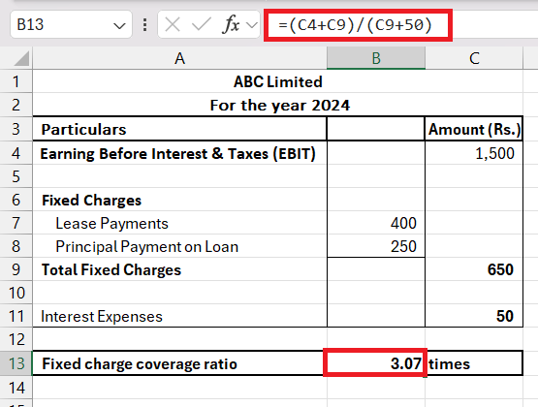Select row 4 header
The height and width of the screenshot is (407, 538).
(x=16, y=153)
